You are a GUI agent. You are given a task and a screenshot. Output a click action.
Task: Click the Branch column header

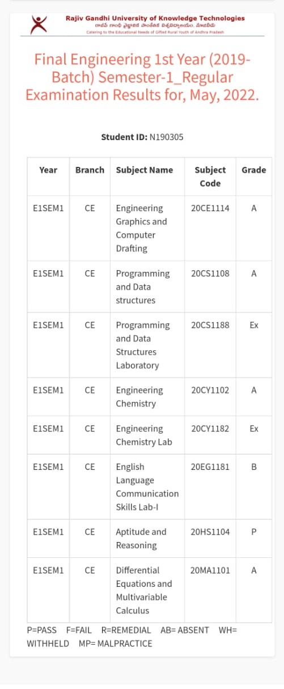click(90, 170)
